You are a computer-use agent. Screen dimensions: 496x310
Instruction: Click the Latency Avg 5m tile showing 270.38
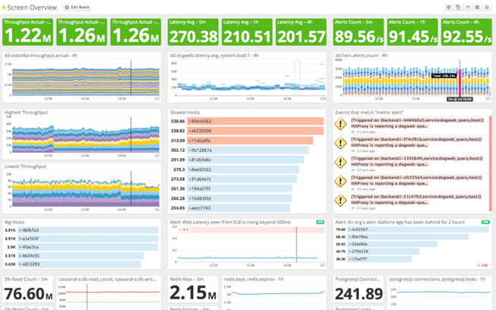(194, 33)
